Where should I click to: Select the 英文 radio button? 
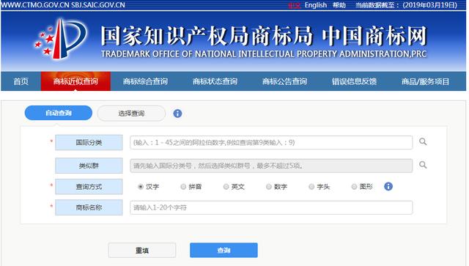(226, 187)
